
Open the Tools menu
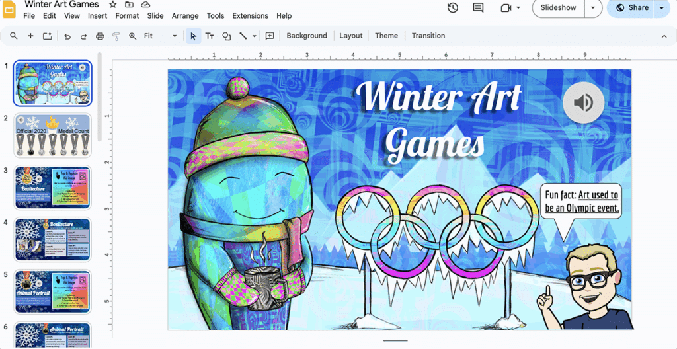coord(215,16)
